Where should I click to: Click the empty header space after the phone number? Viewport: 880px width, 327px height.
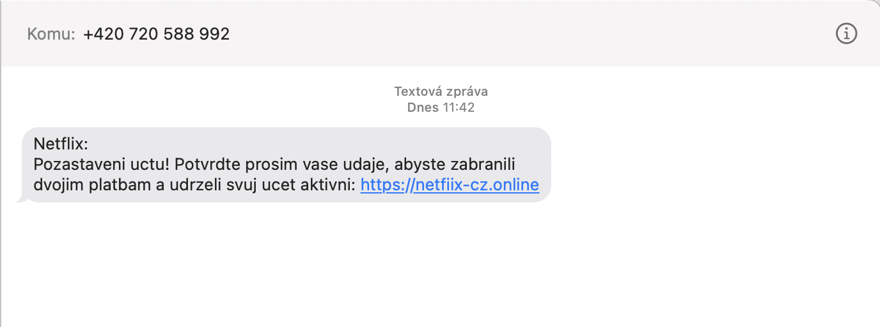[x=512, y=34]
